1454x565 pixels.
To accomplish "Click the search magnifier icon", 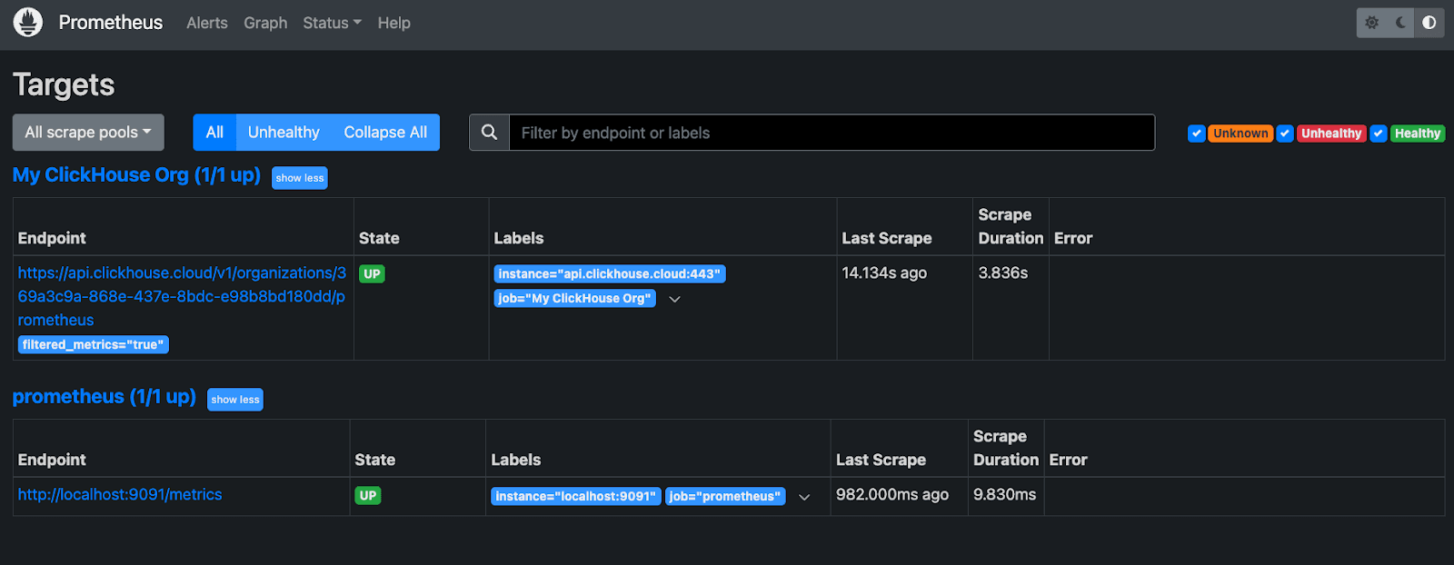I will (x=489, y=133).
